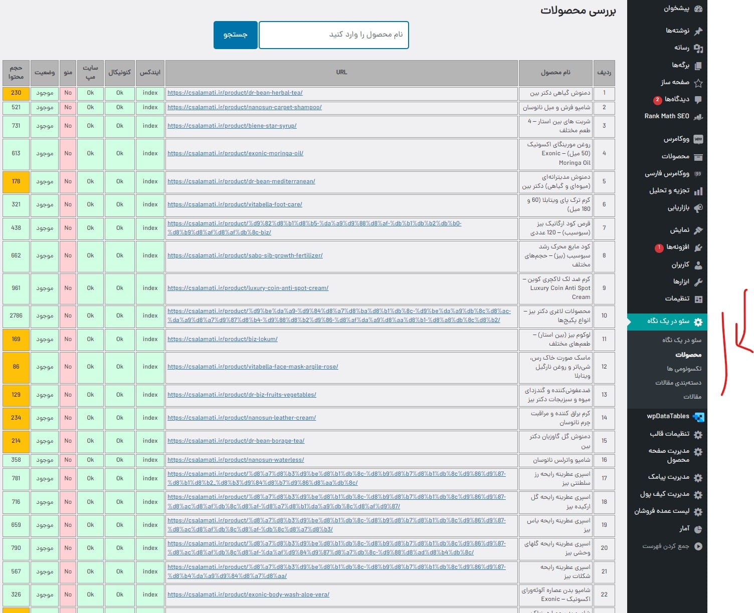Focus the product name search field
Viewport: 754px width, 613px height.
tap(334, 35)
